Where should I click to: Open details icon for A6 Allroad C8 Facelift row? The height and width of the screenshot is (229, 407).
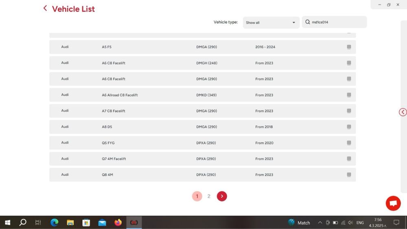pyautogui.click(x=349, y=95)
